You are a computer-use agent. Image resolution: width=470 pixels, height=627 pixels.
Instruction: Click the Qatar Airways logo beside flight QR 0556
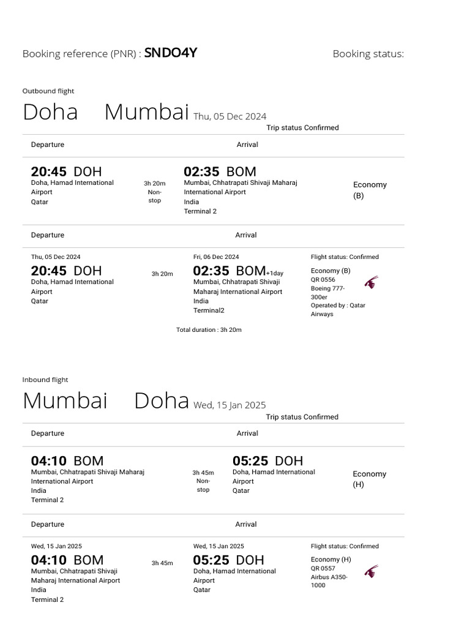point(371,282)
